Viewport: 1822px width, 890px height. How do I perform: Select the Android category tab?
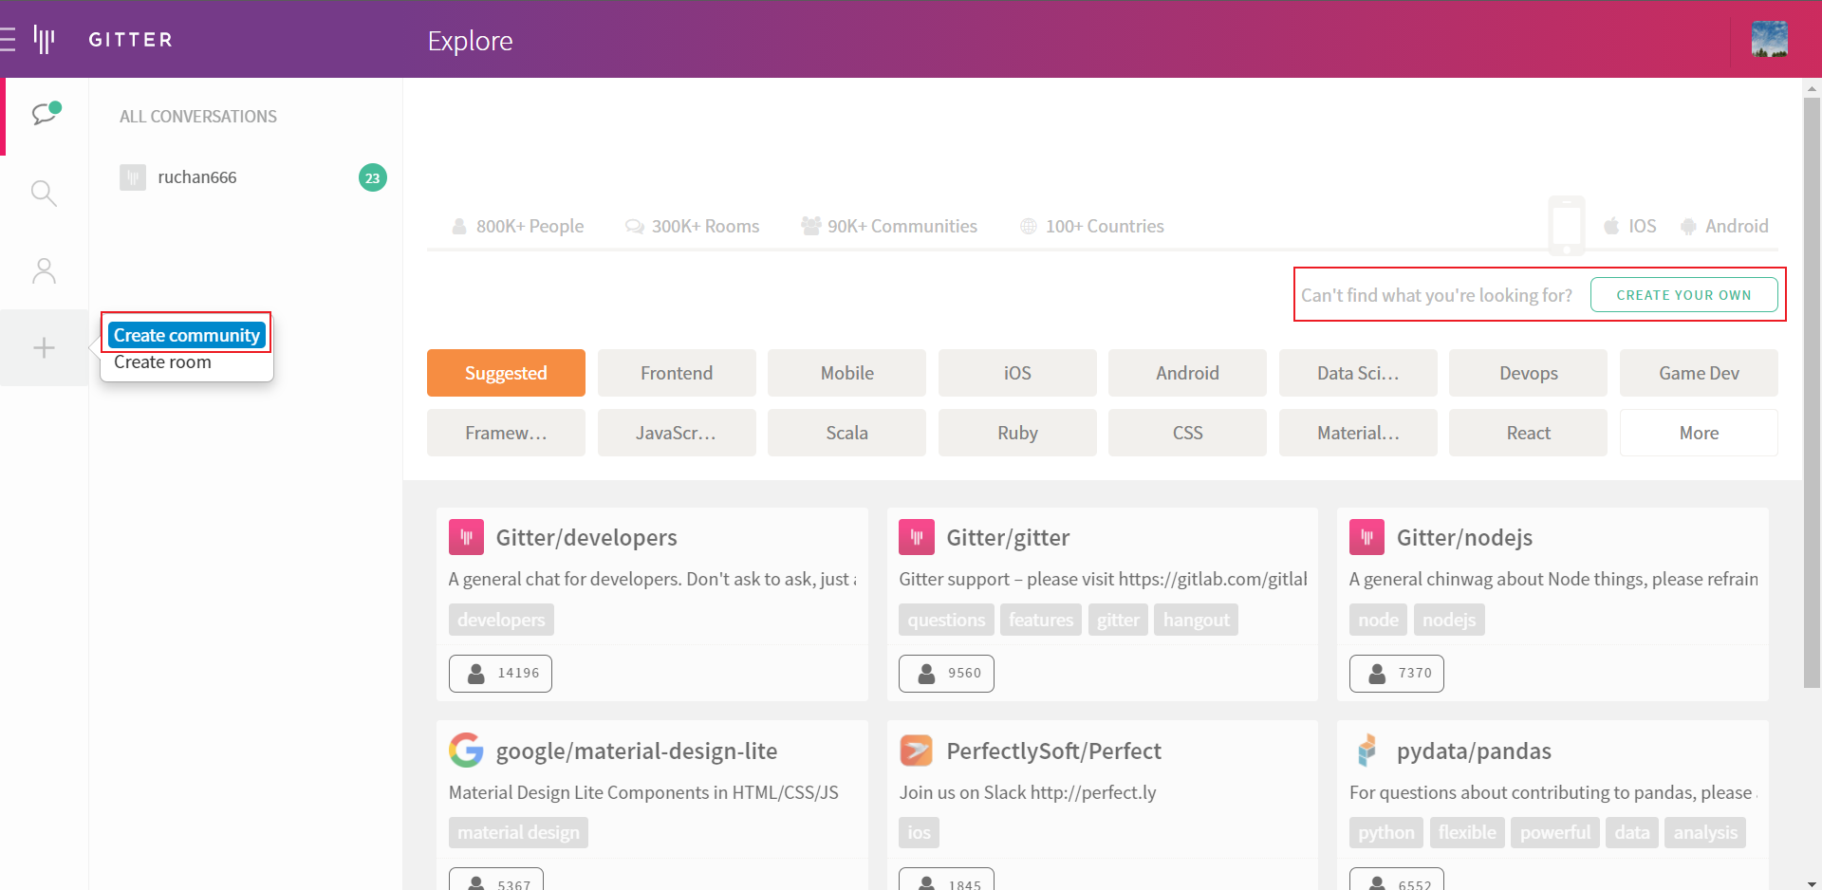pyautogui.click(x=1187, y=373)
